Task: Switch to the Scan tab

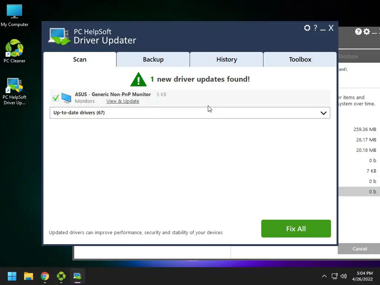Action: point(80,59)
